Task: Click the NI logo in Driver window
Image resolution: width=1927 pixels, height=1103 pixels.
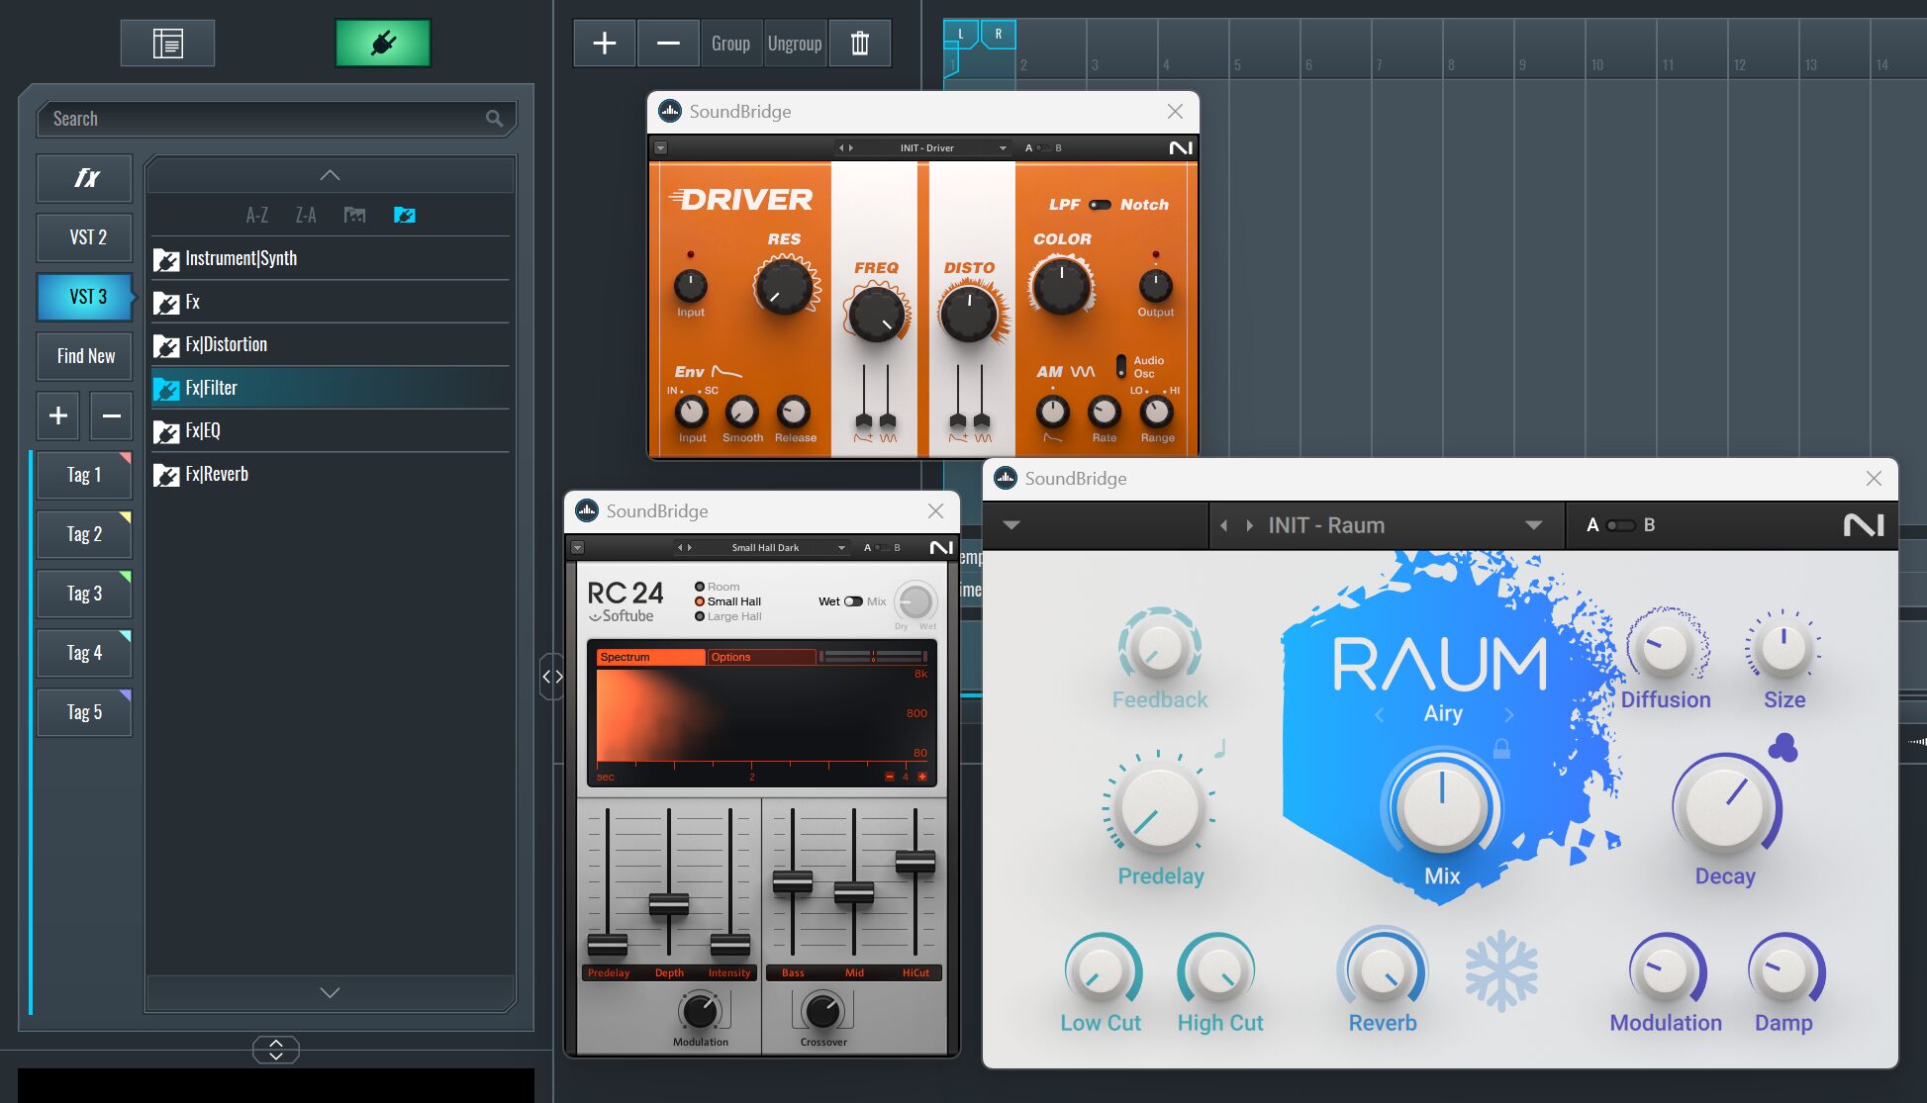Action: pos(1181,148)
